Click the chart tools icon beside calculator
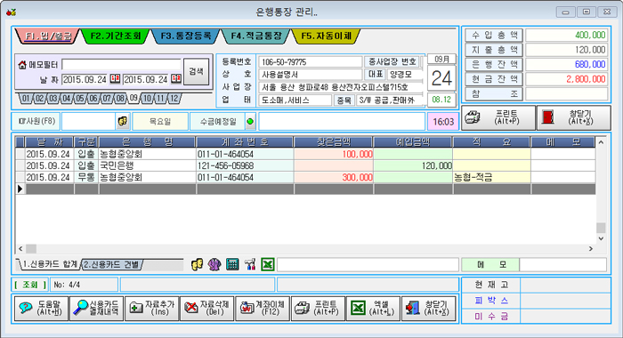 click(250, 264)
